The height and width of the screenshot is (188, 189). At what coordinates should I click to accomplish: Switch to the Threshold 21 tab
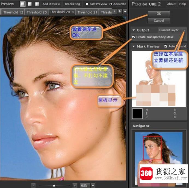pos(87,12)
